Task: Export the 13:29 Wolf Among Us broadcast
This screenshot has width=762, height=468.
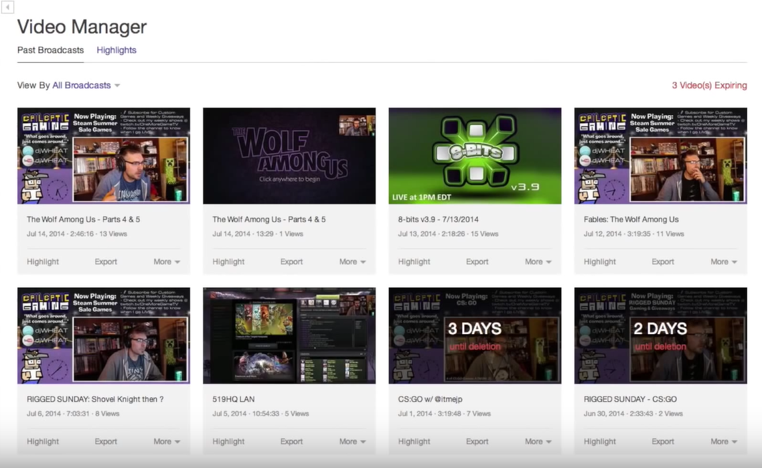Action: (x=291, y=262)
